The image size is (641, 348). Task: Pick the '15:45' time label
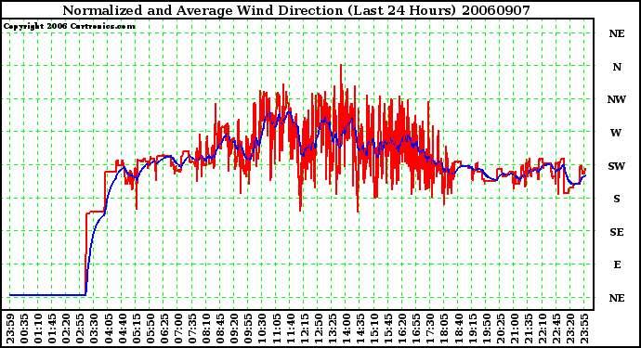[x=388, y=329]
